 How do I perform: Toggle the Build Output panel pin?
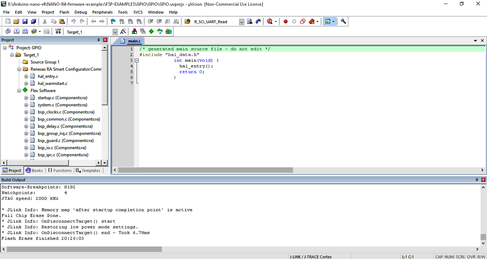[x=477, y=180]
